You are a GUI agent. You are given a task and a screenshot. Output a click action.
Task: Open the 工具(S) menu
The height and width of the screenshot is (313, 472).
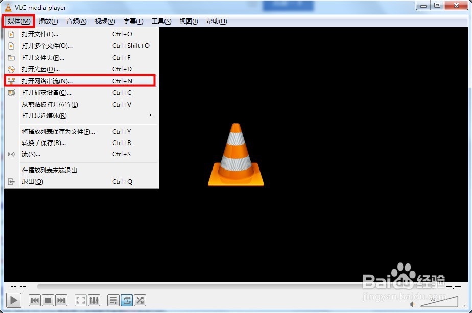pos(161,21)
